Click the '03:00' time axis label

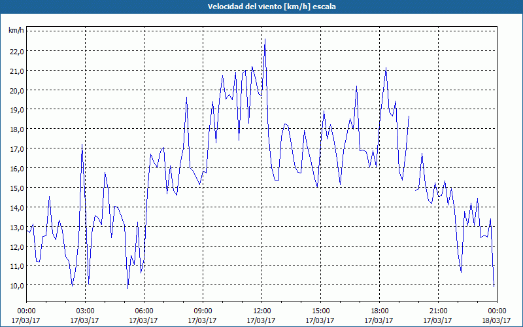(85, 311)
